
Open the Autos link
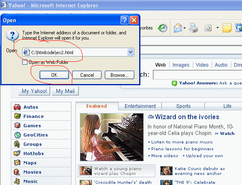(x=31, y=107)
